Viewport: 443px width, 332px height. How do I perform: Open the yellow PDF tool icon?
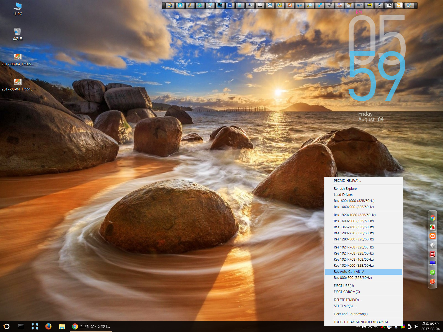coord(369,5)
